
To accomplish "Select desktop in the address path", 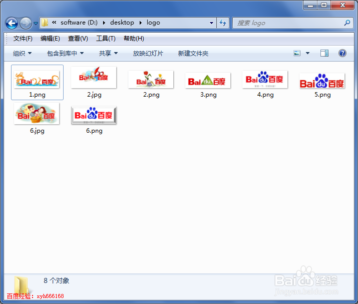I will (x=122, y=23).
